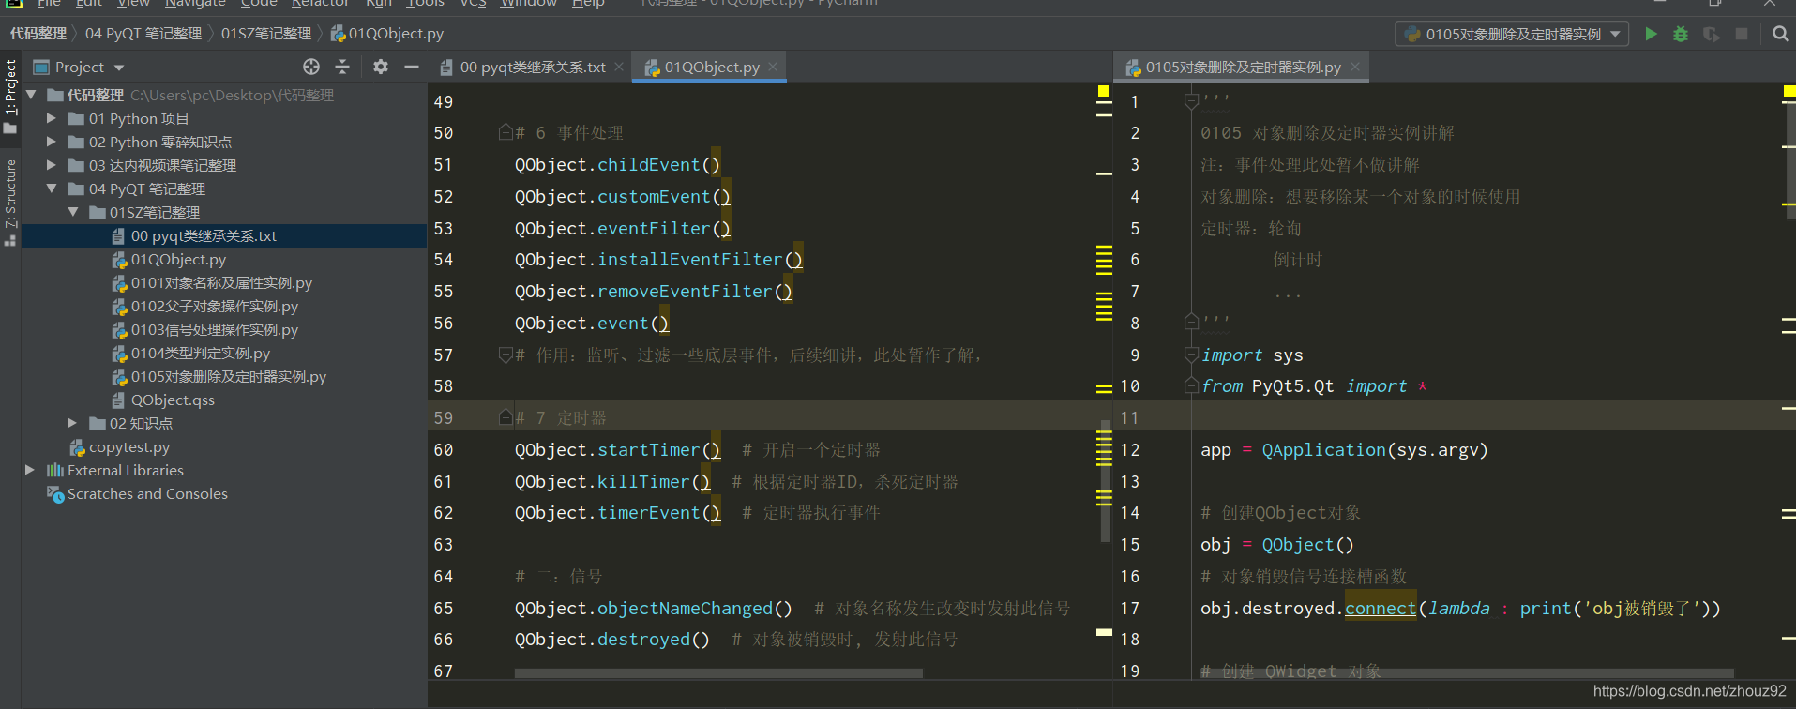
Task: Click 代码整理 in the breadcrumb bar
Action: [38, 34]
